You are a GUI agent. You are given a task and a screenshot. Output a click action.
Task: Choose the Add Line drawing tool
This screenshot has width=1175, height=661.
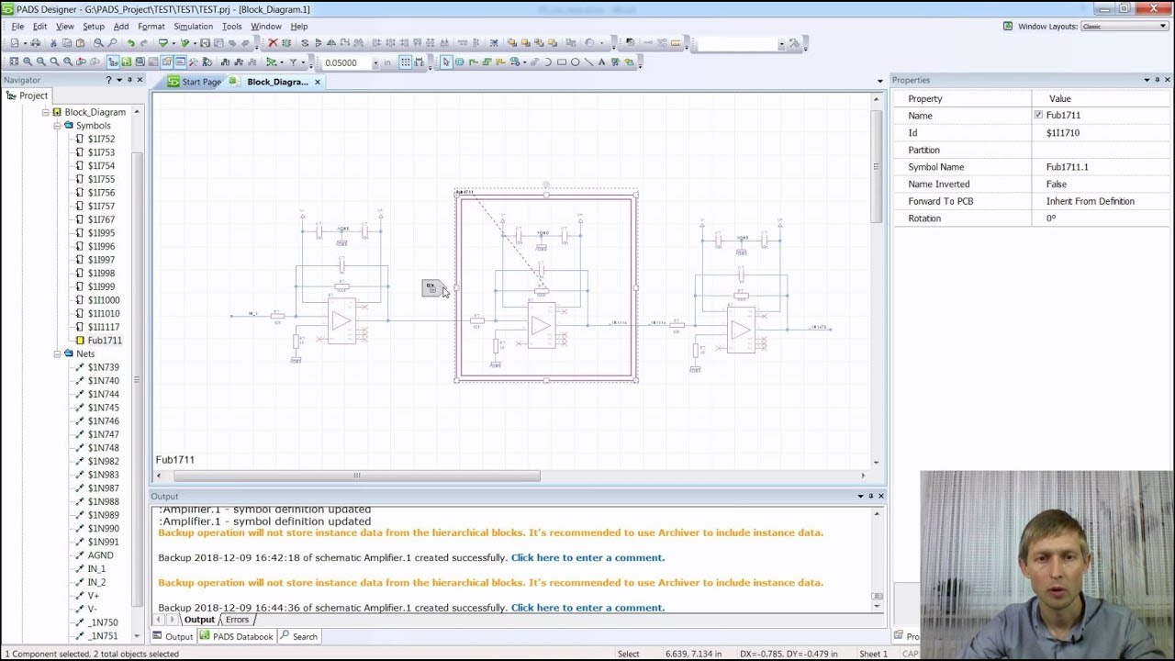[x=588, y=62]
